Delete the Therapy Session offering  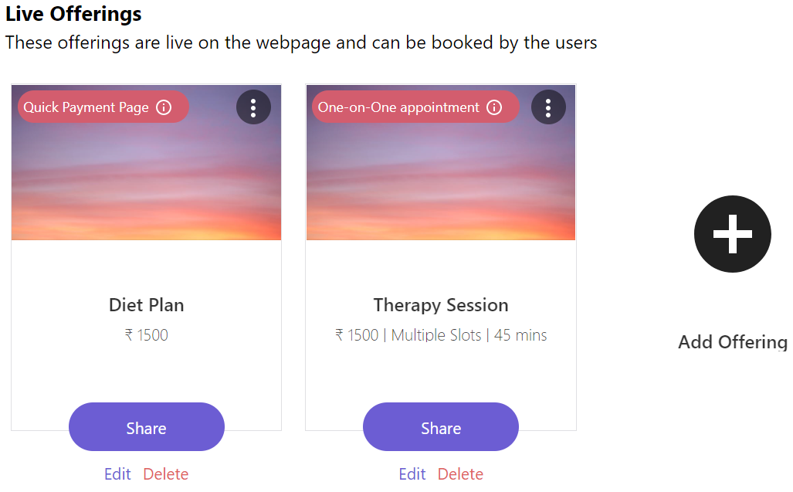pos(460,474)
